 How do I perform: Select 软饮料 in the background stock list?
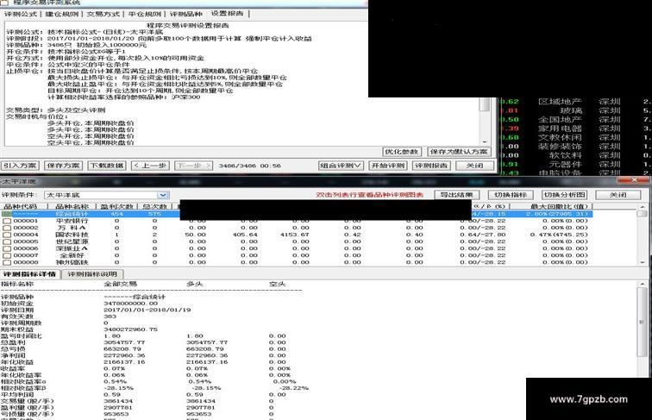click(566, 155)
